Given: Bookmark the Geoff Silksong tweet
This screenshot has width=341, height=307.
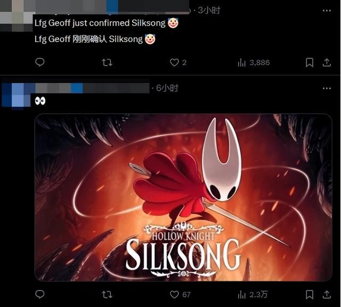Looking at the screenshot, I should point(310,63).
